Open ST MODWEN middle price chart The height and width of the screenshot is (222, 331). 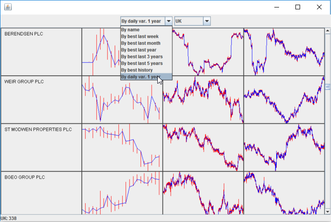tap(203, 148)
